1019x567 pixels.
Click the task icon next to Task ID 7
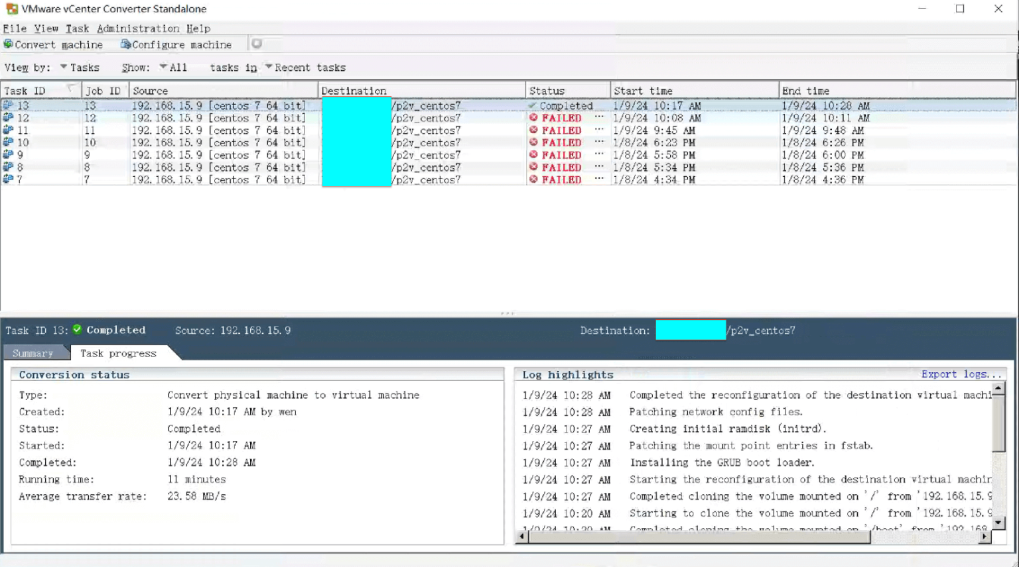(x=8, y=180)
